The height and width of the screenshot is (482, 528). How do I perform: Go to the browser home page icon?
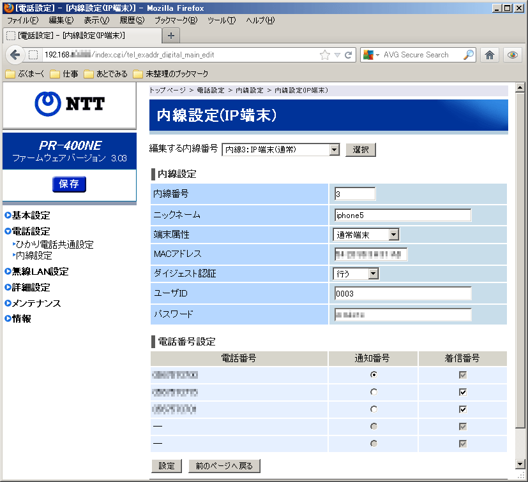(490, 55)
